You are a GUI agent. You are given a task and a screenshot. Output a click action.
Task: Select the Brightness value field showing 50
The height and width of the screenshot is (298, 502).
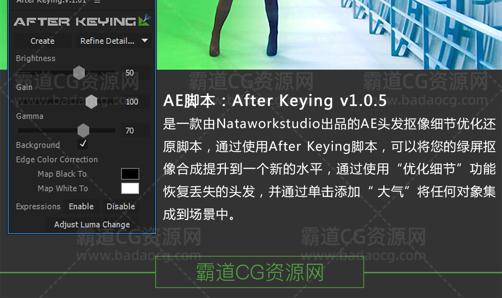[135, 73]
